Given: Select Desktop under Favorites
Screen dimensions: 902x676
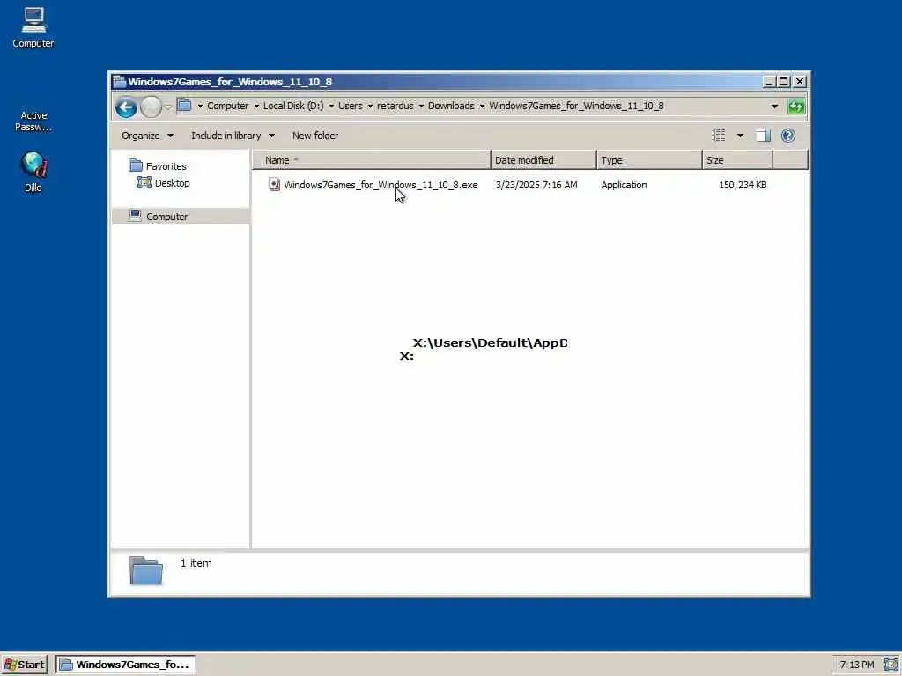Looking at the screenshot, I should [x=164, y=183].
